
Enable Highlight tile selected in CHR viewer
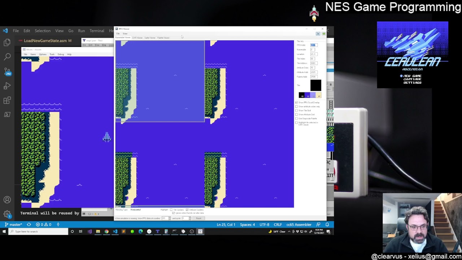click(297, 123)
